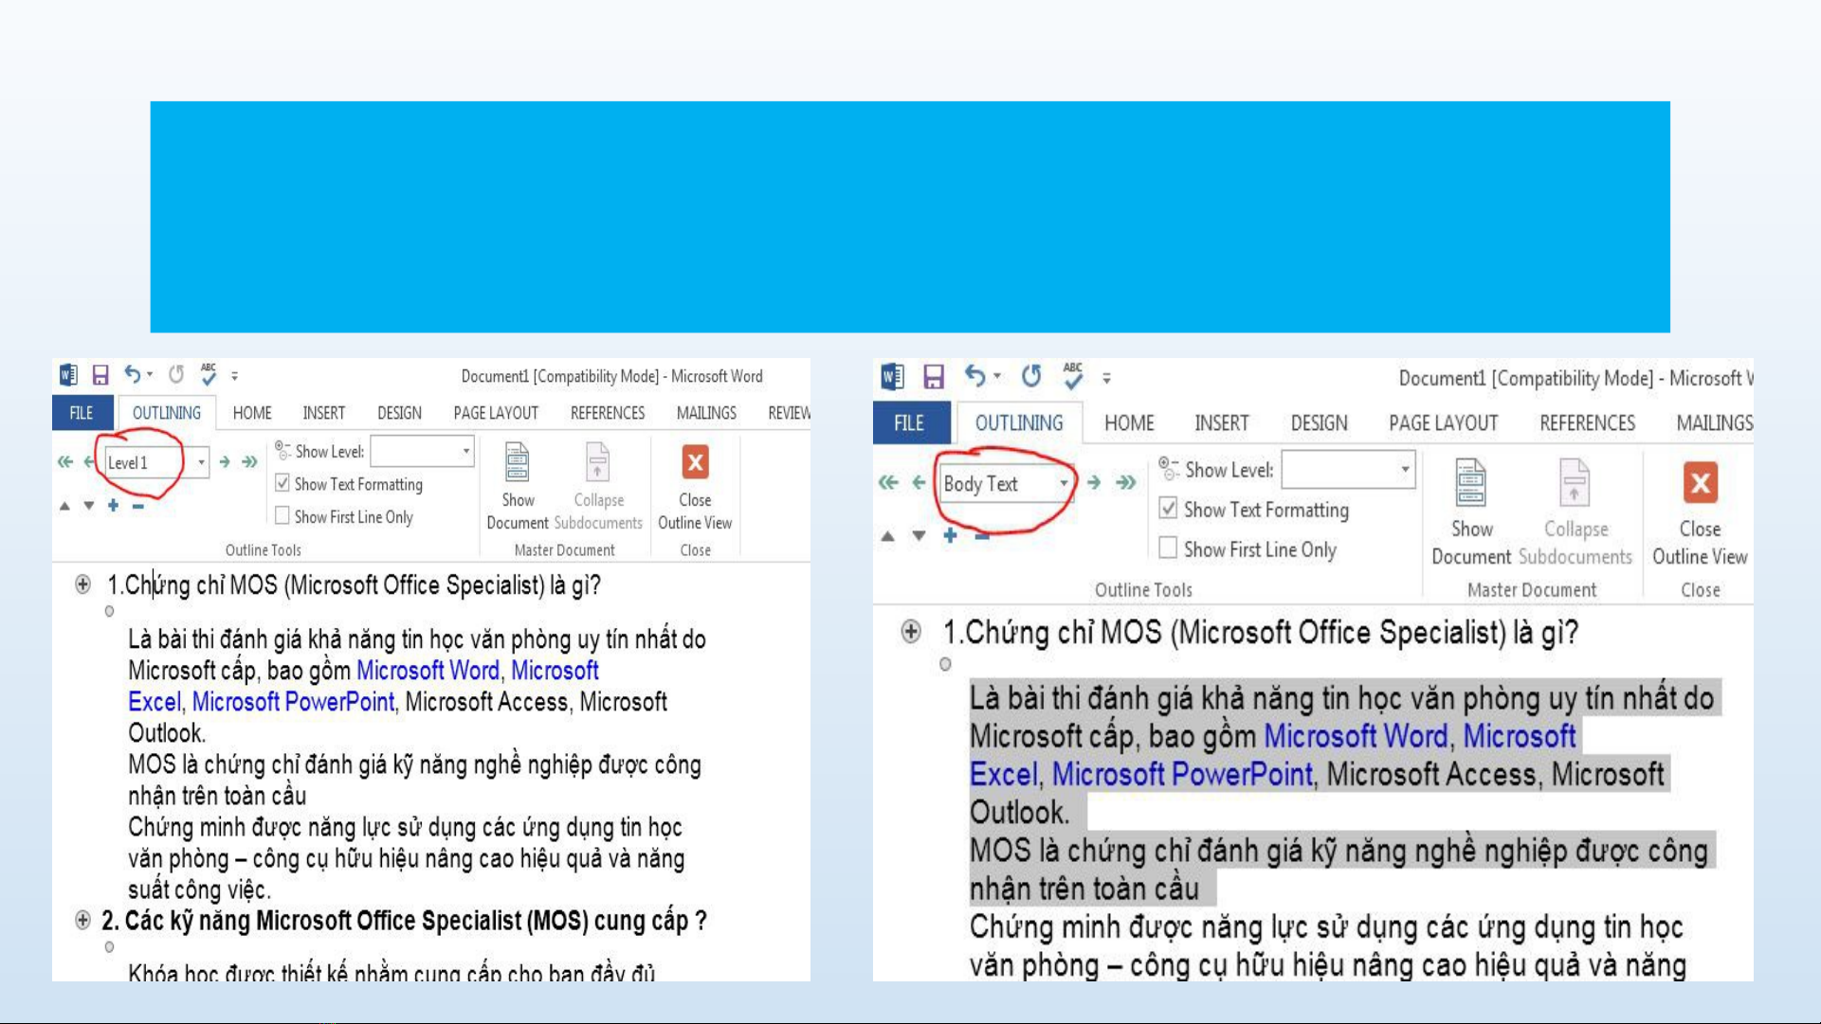Collapse minus icon in left outline tools
1821x1024 pixels.
pos(137,506)
